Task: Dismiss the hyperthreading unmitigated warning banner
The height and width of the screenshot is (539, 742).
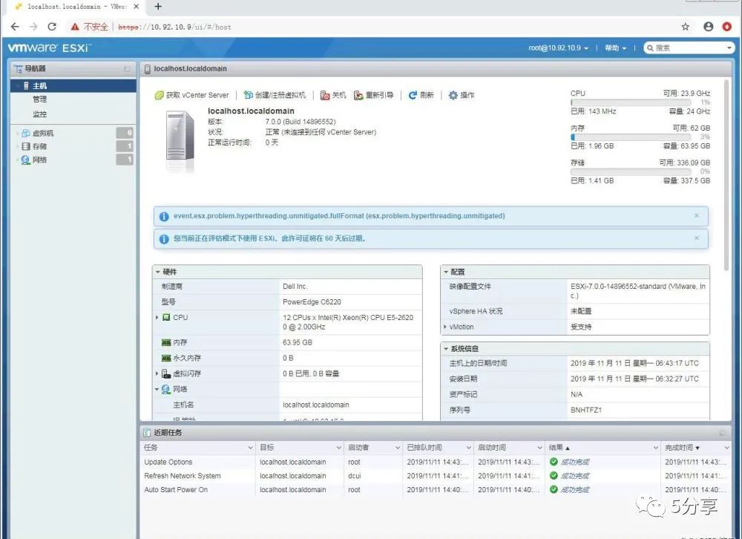Action: (697, 215)
